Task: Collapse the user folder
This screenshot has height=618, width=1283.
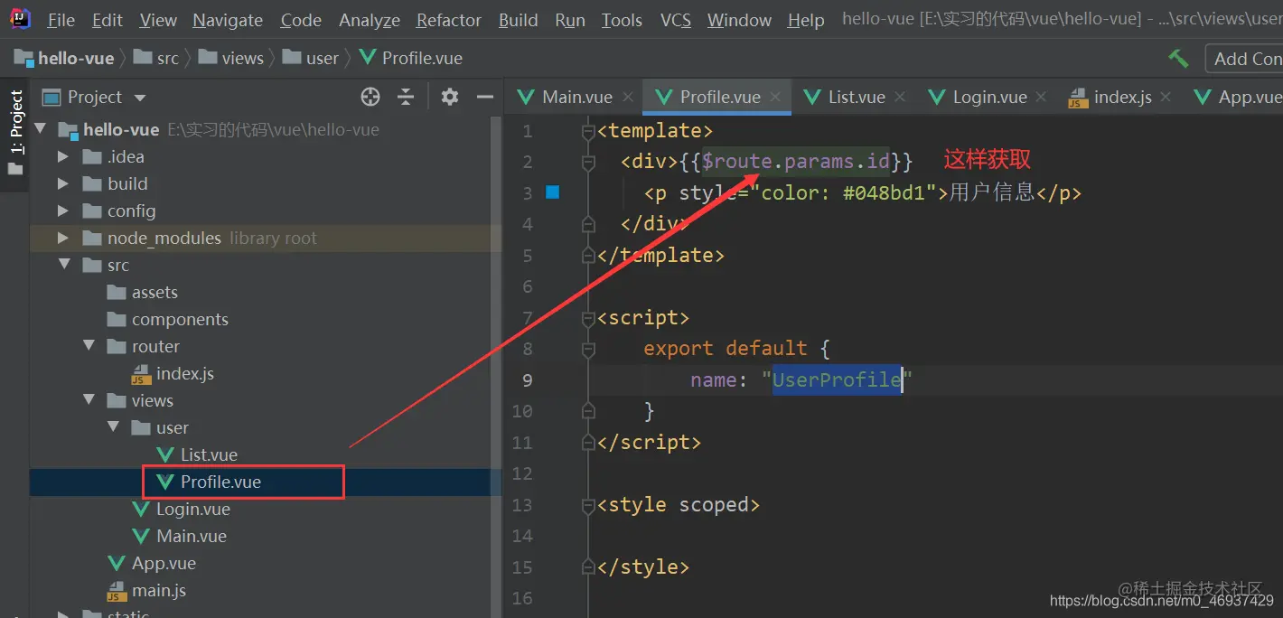Action: point(113,428)
